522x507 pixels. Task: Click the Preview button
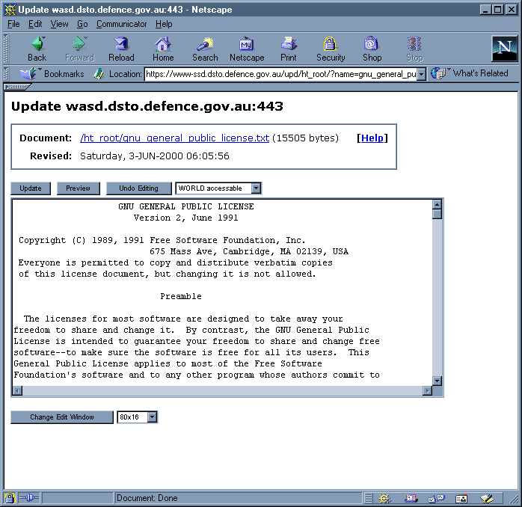click(x=79, y=188)
